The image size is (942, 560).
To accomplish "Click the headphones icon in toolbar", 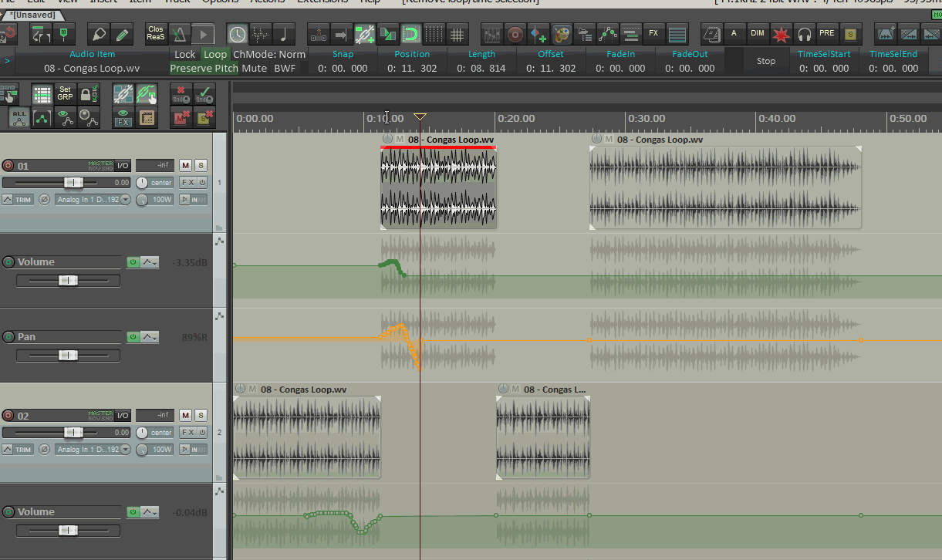I will click(805, 34).
